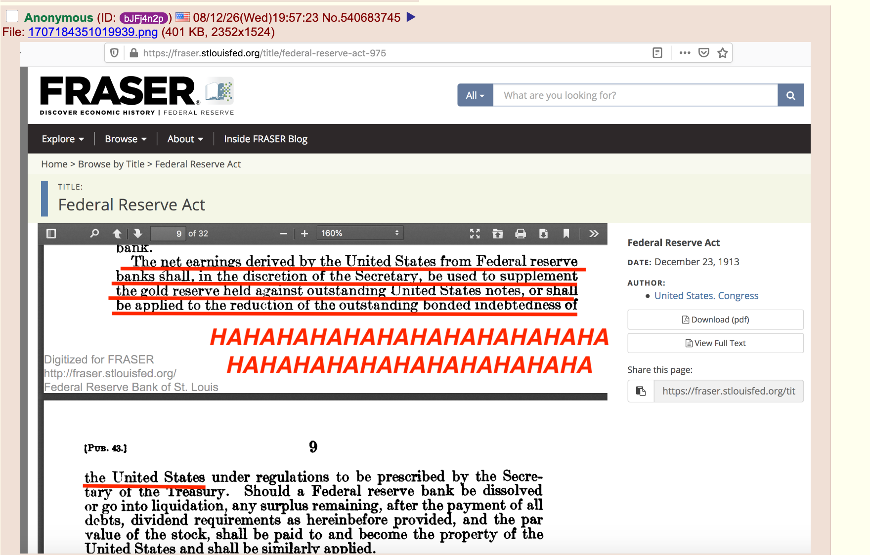The height and width of the screenshot is (555, 870).
Task: Click the US flag icon in post header
Action: coord(182,17)
